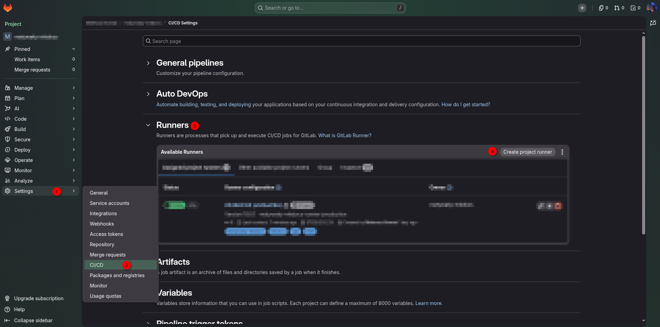Open Usage quotas settings entry
This screenshot has width=660, height=327.
(120, 296)
